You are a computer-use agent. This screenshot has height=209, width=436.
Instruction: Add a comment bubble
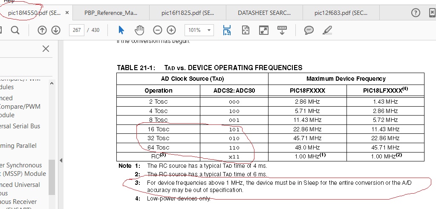click(x=309, y=30)
